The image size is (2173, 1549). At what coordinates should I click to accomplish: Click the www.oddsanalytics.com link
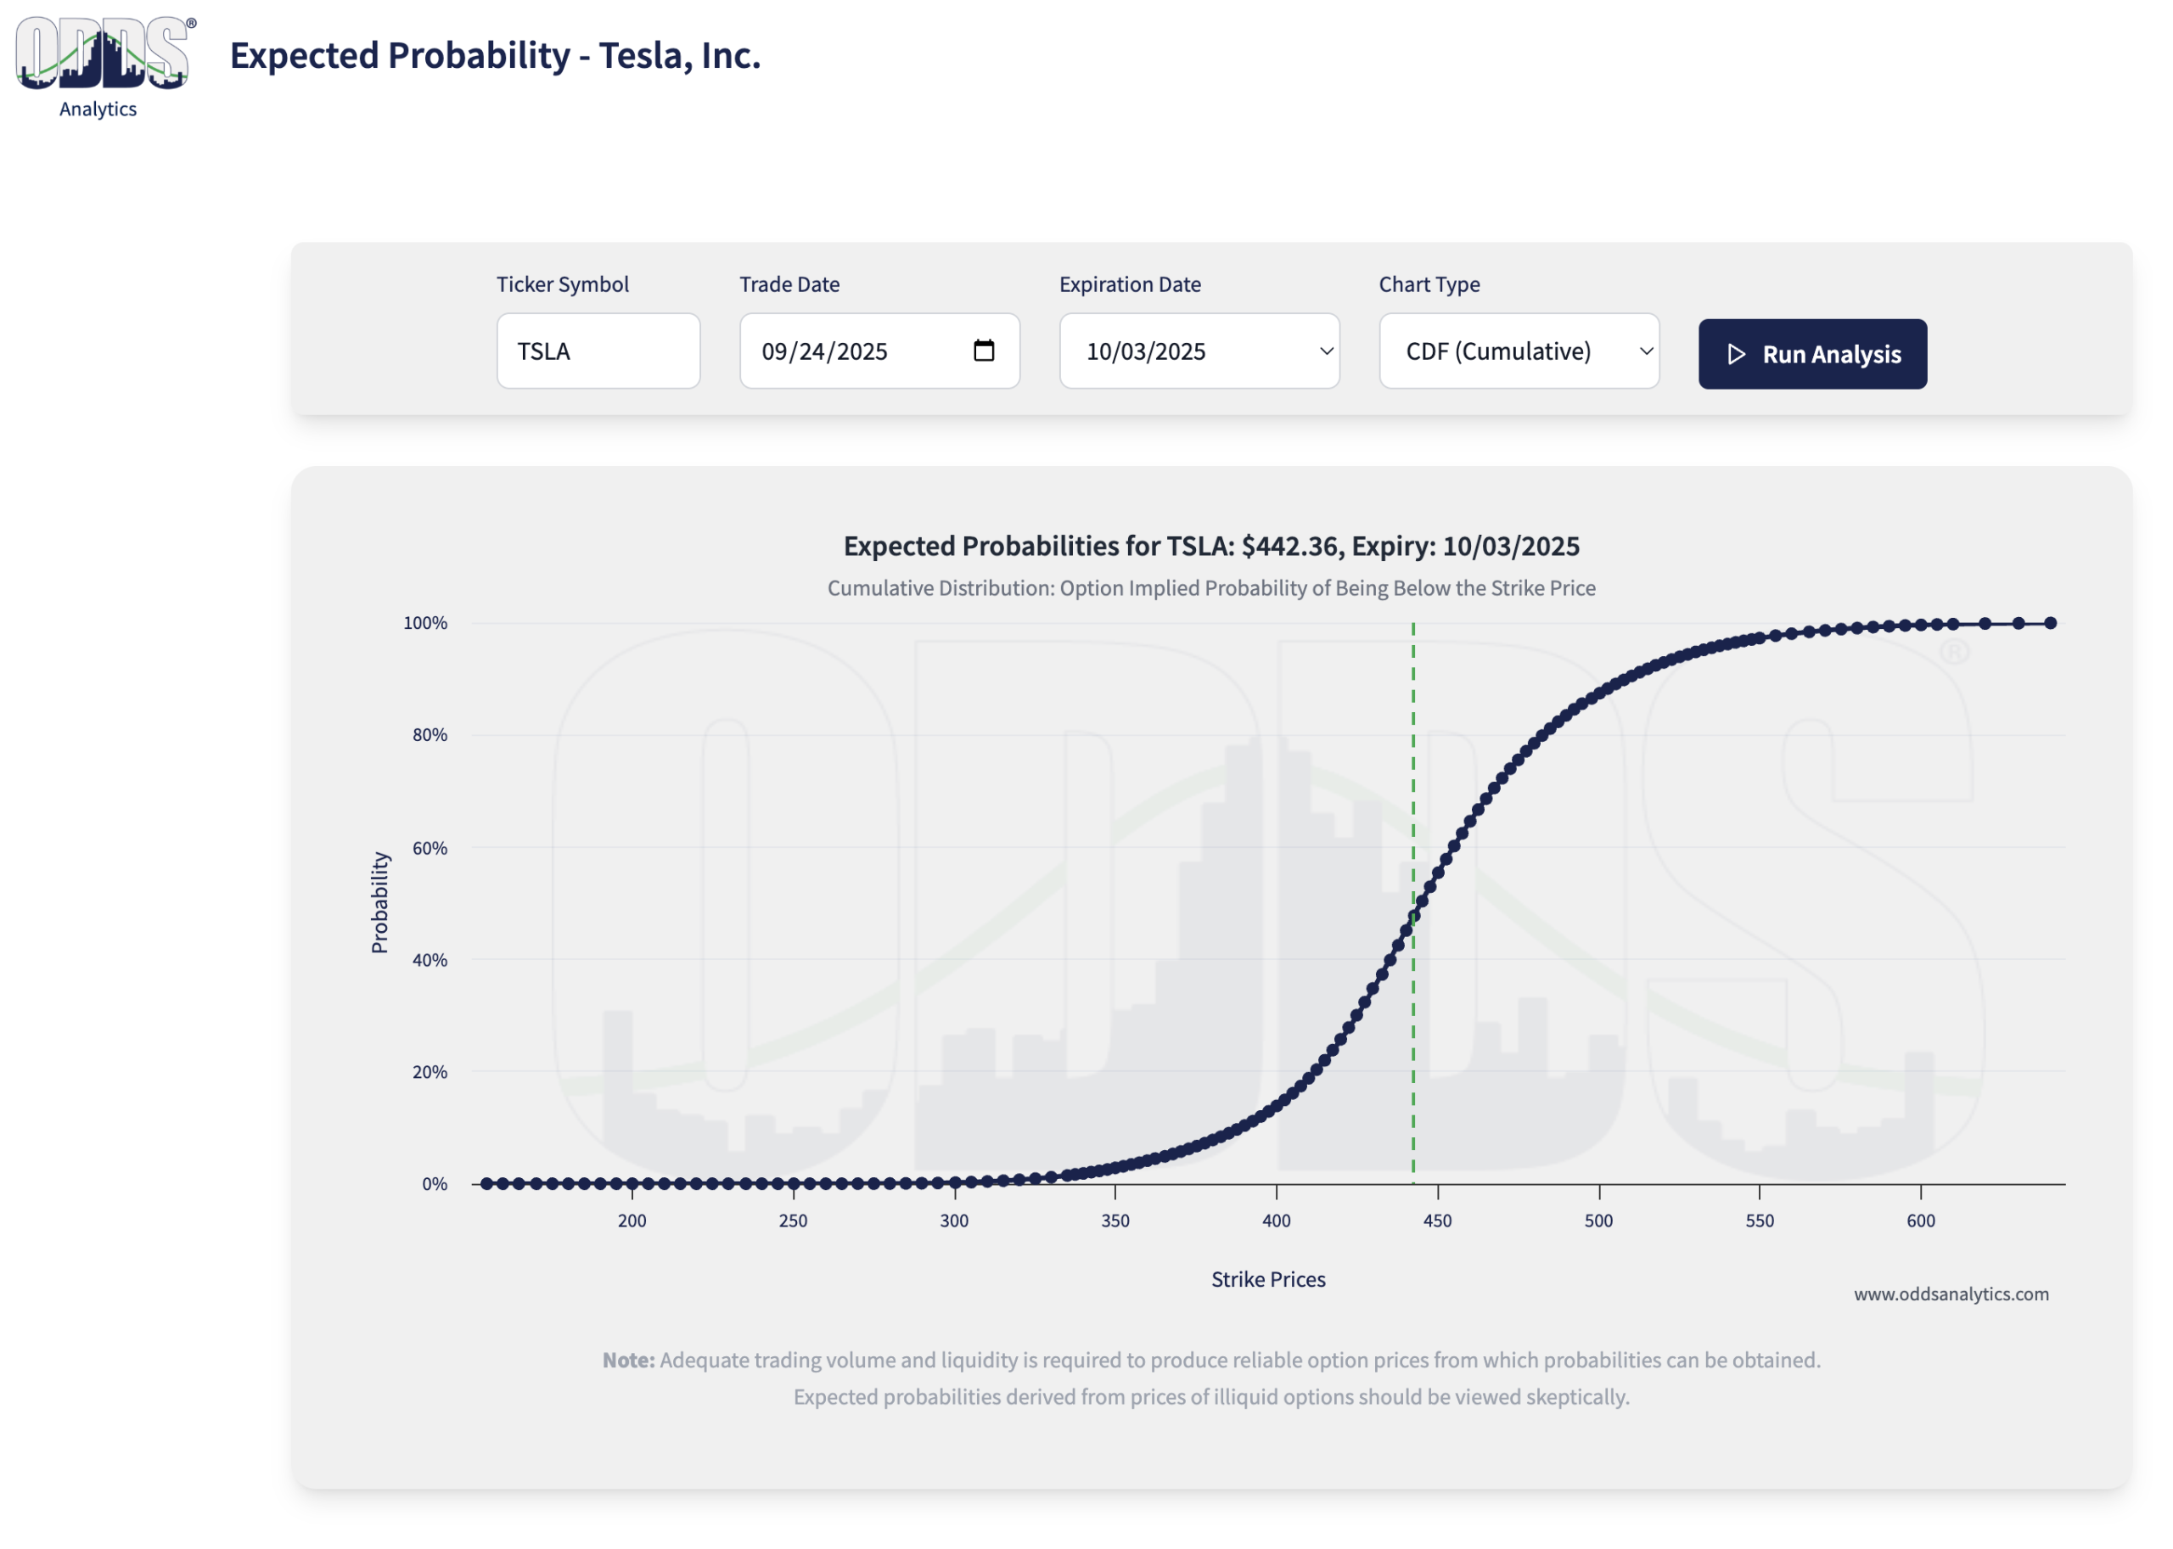click(x=1951, y=1294)
